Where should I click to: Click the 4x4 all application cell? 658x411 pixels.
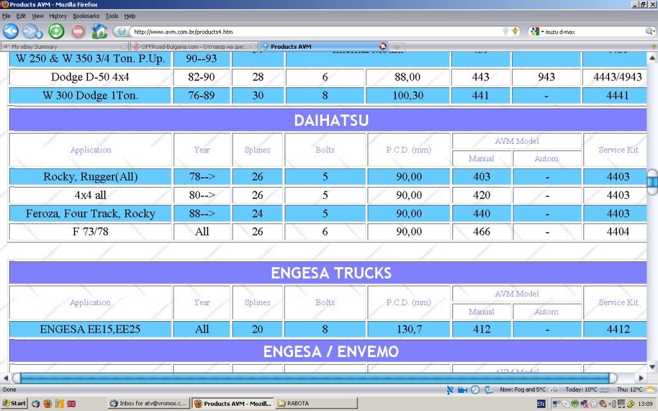(90, 195)
